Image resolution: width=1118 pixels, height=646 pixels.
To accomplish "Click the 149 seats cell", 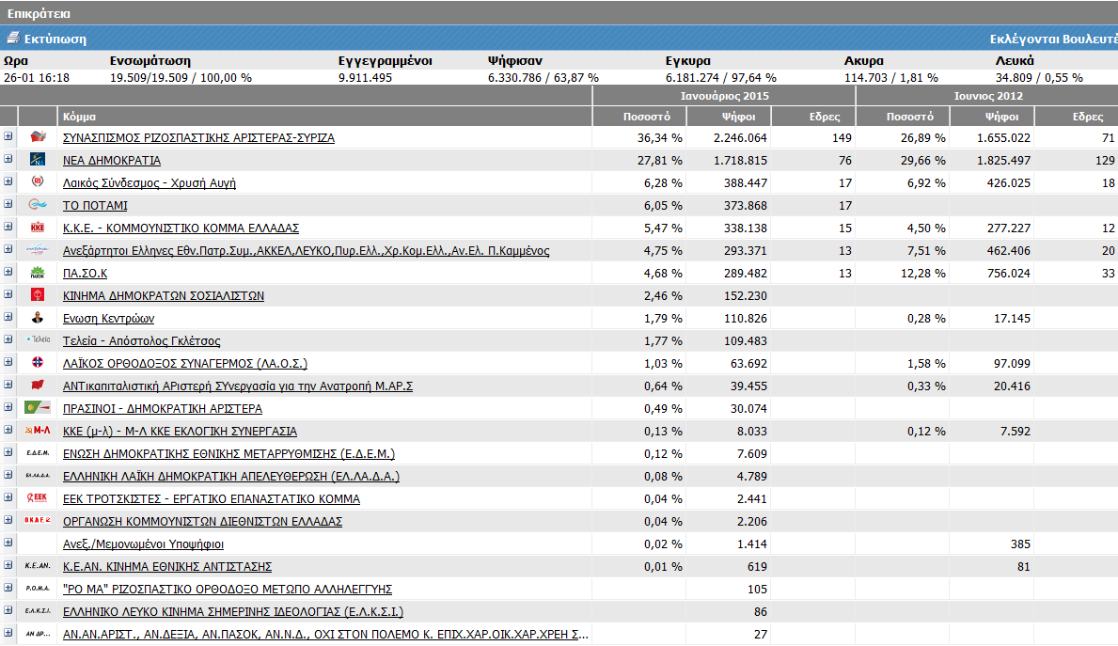I will click(842, 137).
